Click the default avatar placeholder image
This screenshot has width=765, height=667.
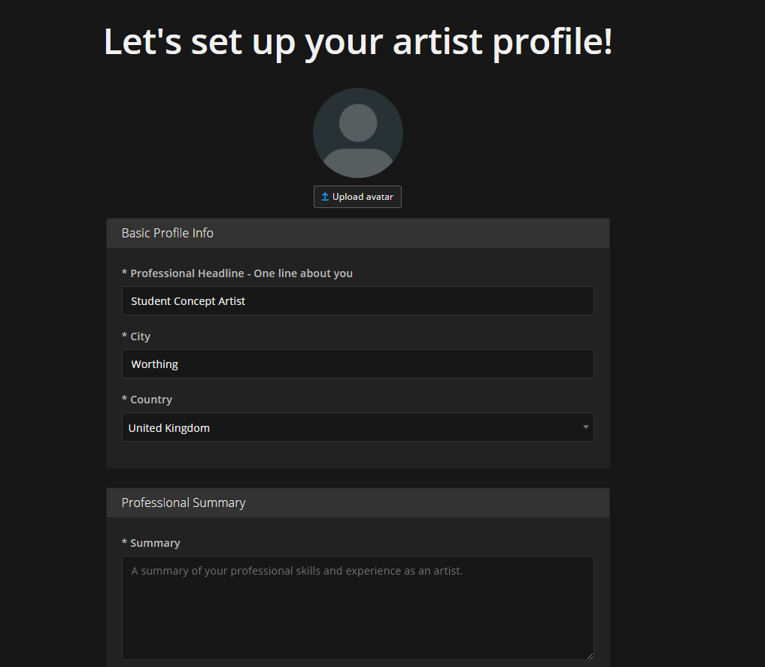(x=357, y=133)
